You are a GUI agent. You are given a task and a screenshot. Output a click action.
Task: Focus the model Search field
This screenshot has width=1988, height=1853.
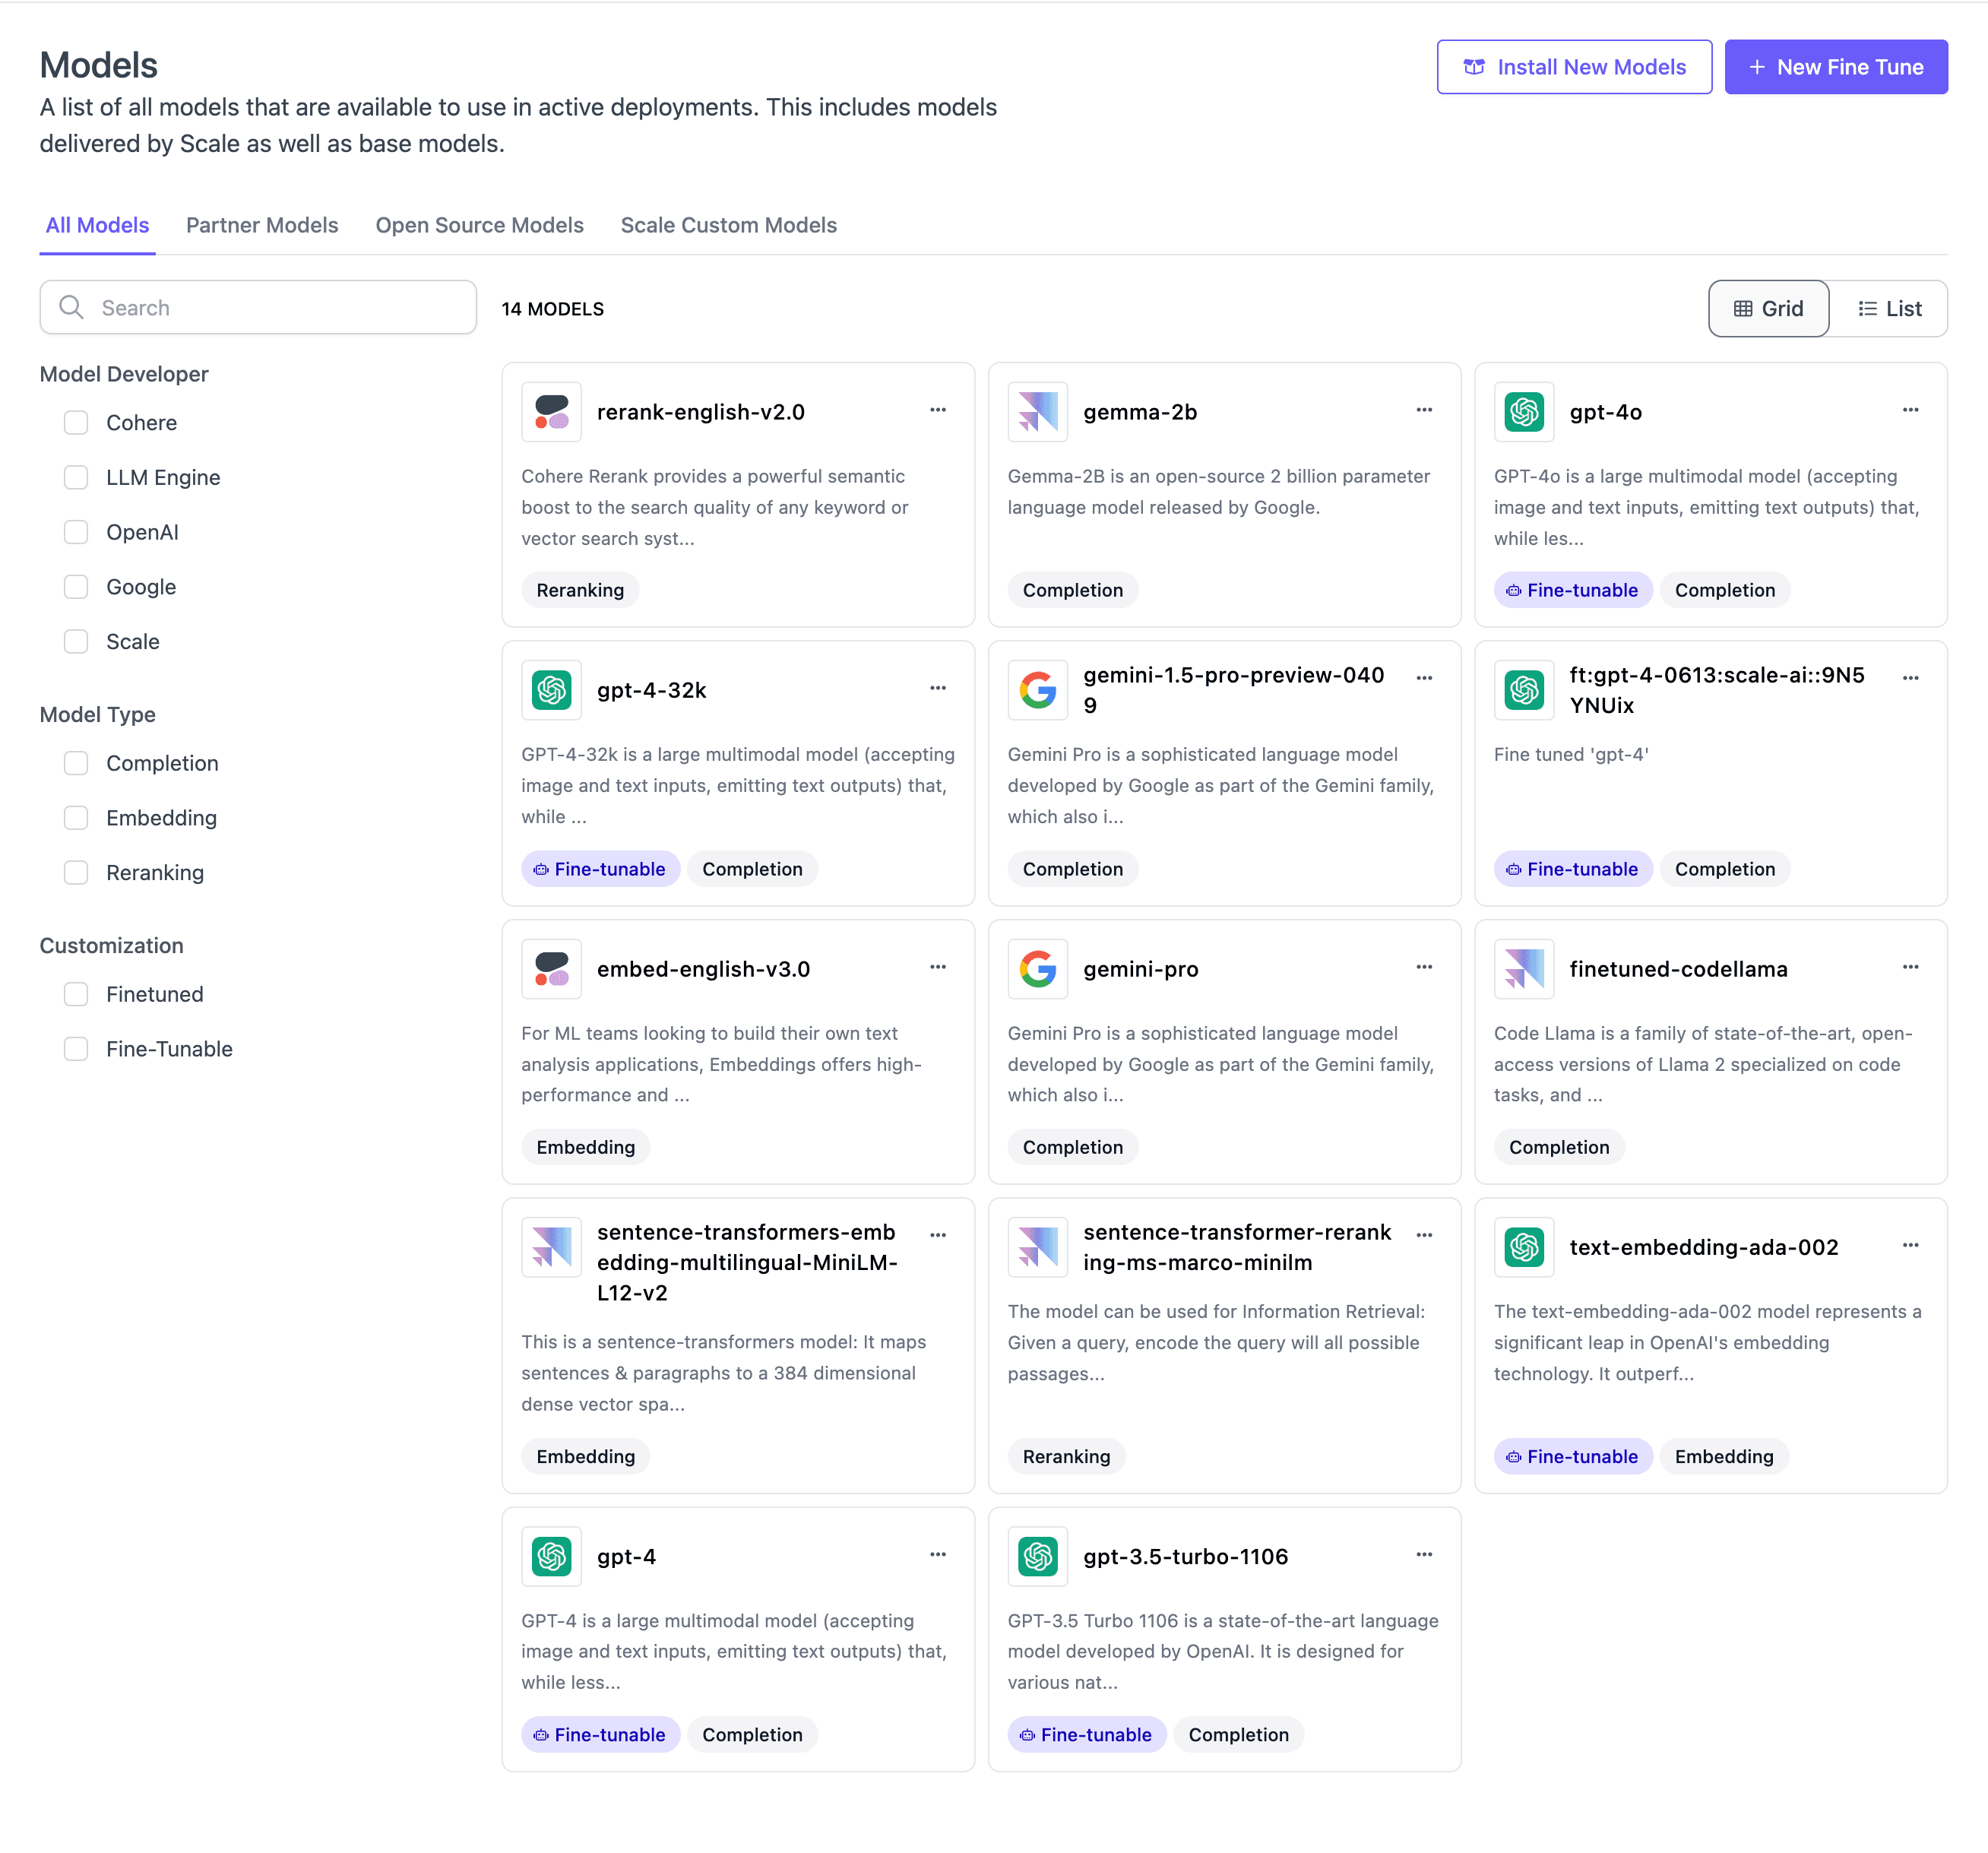[x=258, y=307]
